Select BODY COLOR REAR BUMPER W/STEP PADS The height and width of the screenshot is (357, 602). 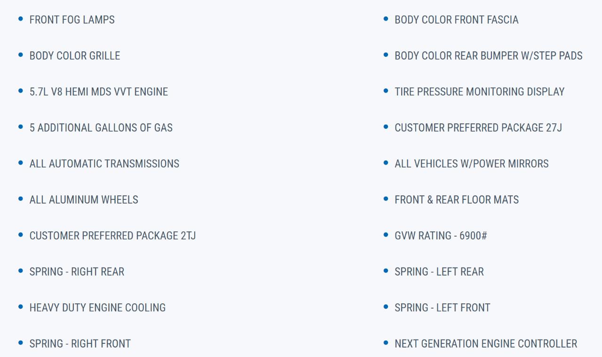(x=489, y=56)
